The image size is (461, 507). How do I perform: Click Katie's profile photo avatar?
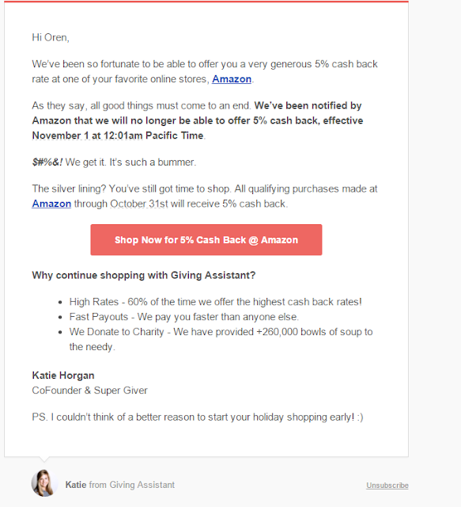click(x=45, y=483)
